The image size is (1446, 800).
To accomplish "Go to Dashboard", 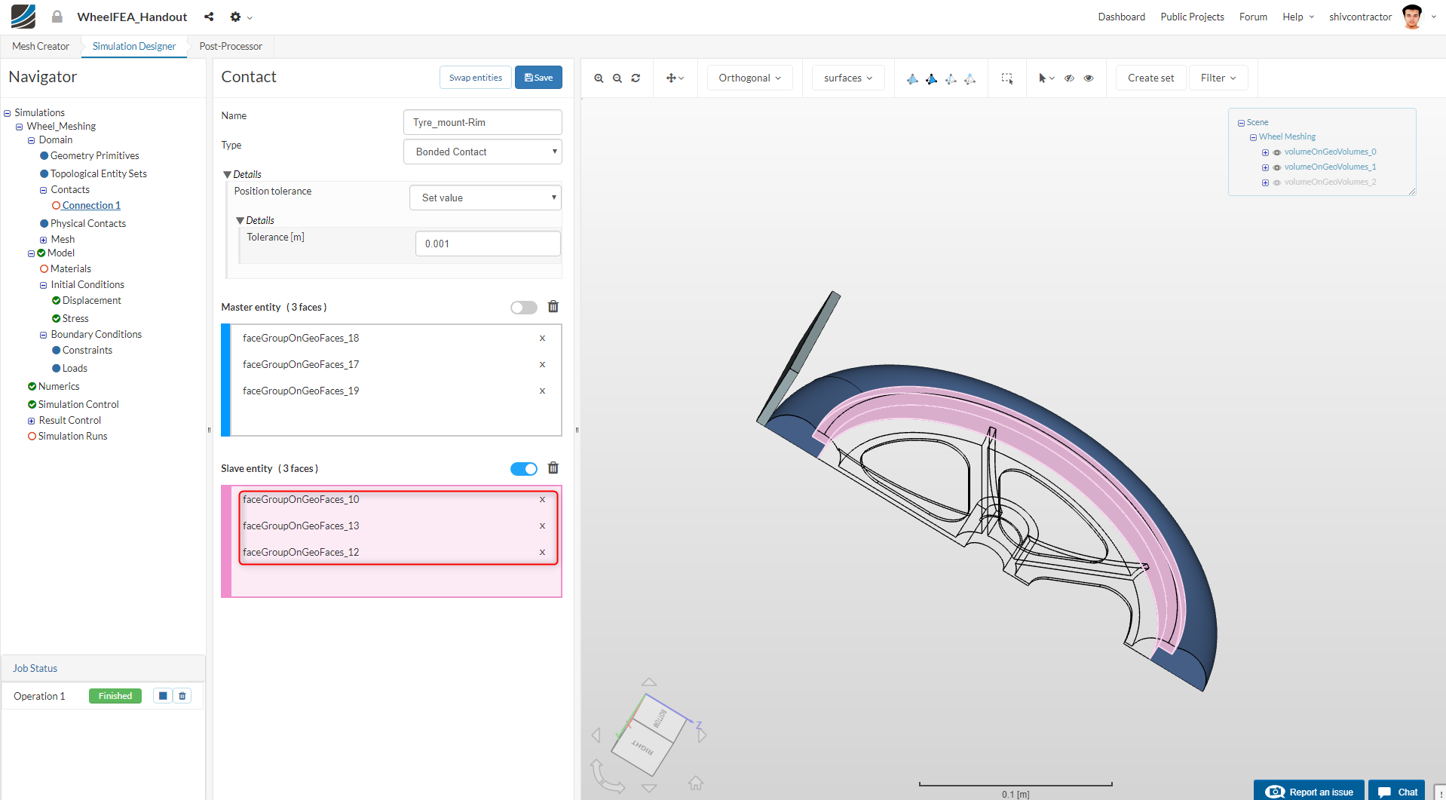I will (1121, 17).
